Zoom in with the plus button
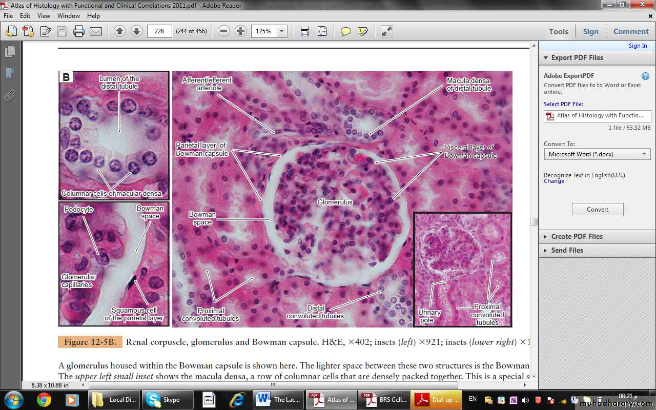The height and width of the screenshot is (410, 656). tap(240, 31)
